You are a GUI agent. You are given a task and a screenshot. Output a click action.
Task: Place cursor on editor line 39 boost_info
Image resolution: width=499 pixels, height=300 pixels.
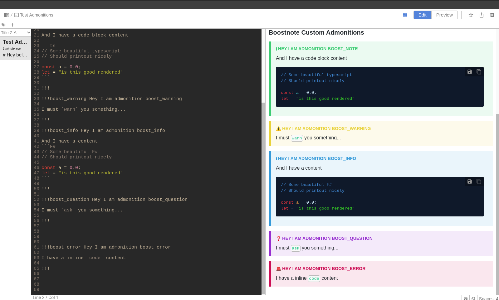pyautogui.click(x=103, y=130)
